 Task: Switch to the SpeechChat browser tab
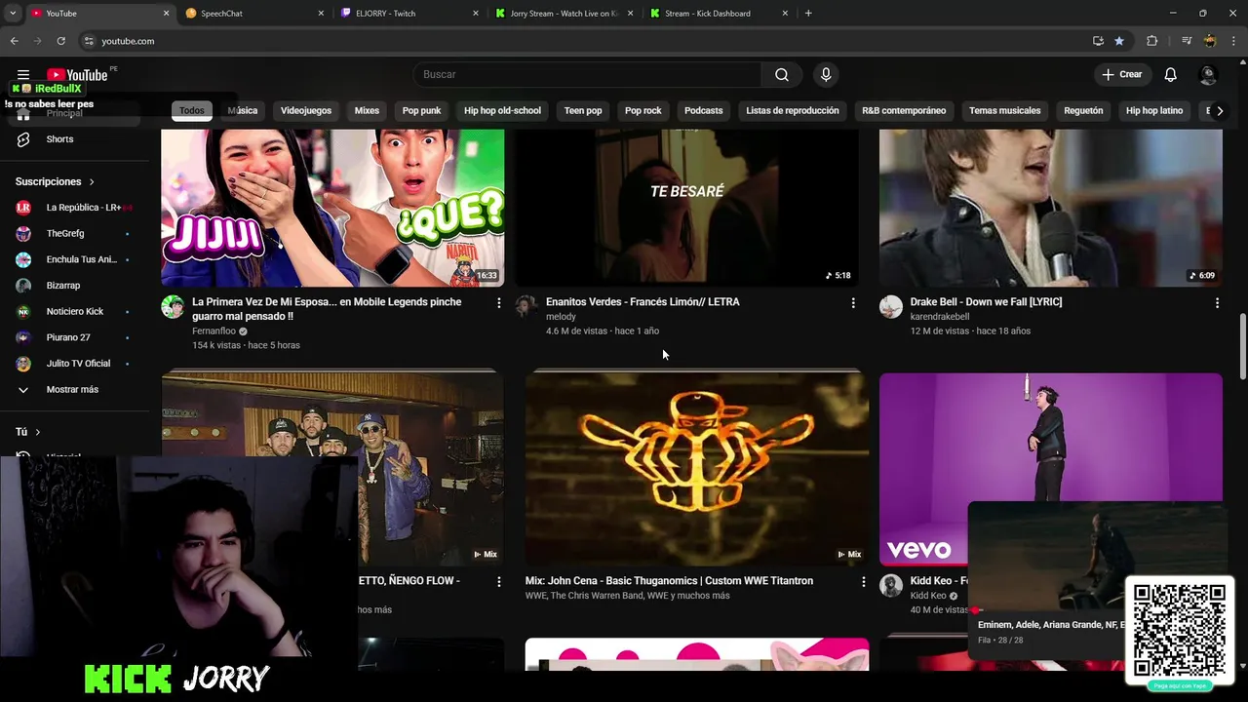255,14
